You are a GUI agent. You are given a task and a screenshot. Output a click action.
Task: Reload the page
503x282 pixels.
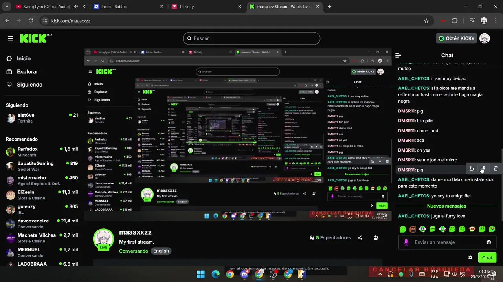click(x=31, y=21)
